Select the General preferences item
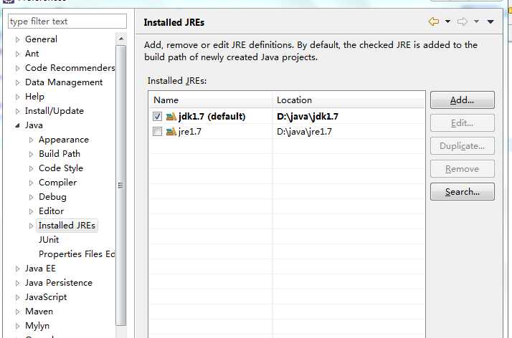 (x=41, y=39)
